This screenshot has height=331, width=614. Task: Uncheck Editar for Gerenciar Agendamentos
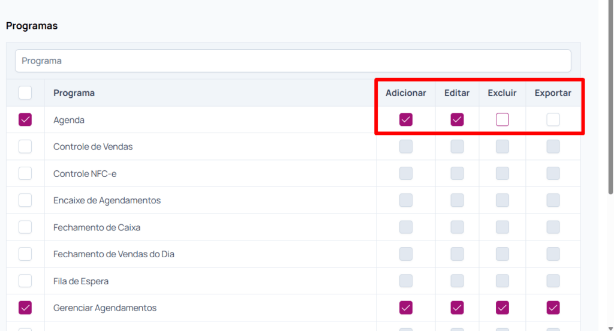(457, 308)
